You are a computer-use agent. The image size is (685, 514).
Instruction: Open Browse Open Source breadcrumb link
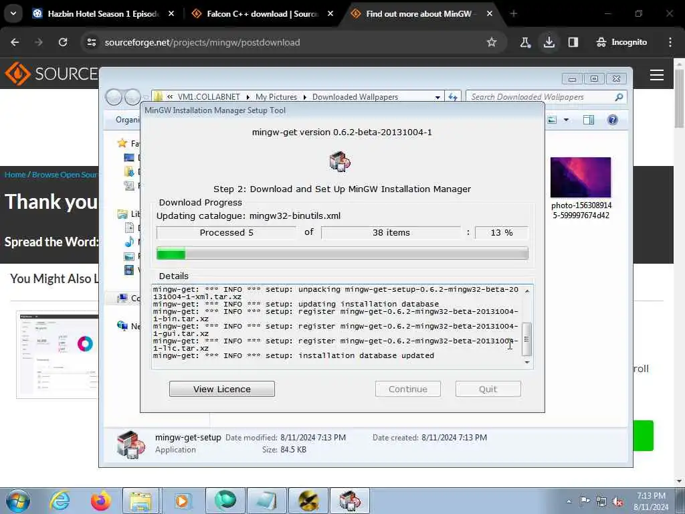(65, 175)
